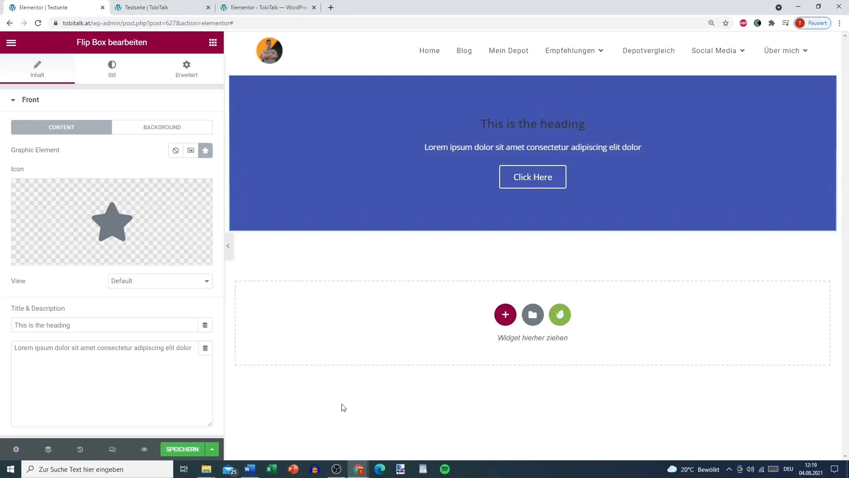Open Extensions puzzle icon

[x=772, y=23]
